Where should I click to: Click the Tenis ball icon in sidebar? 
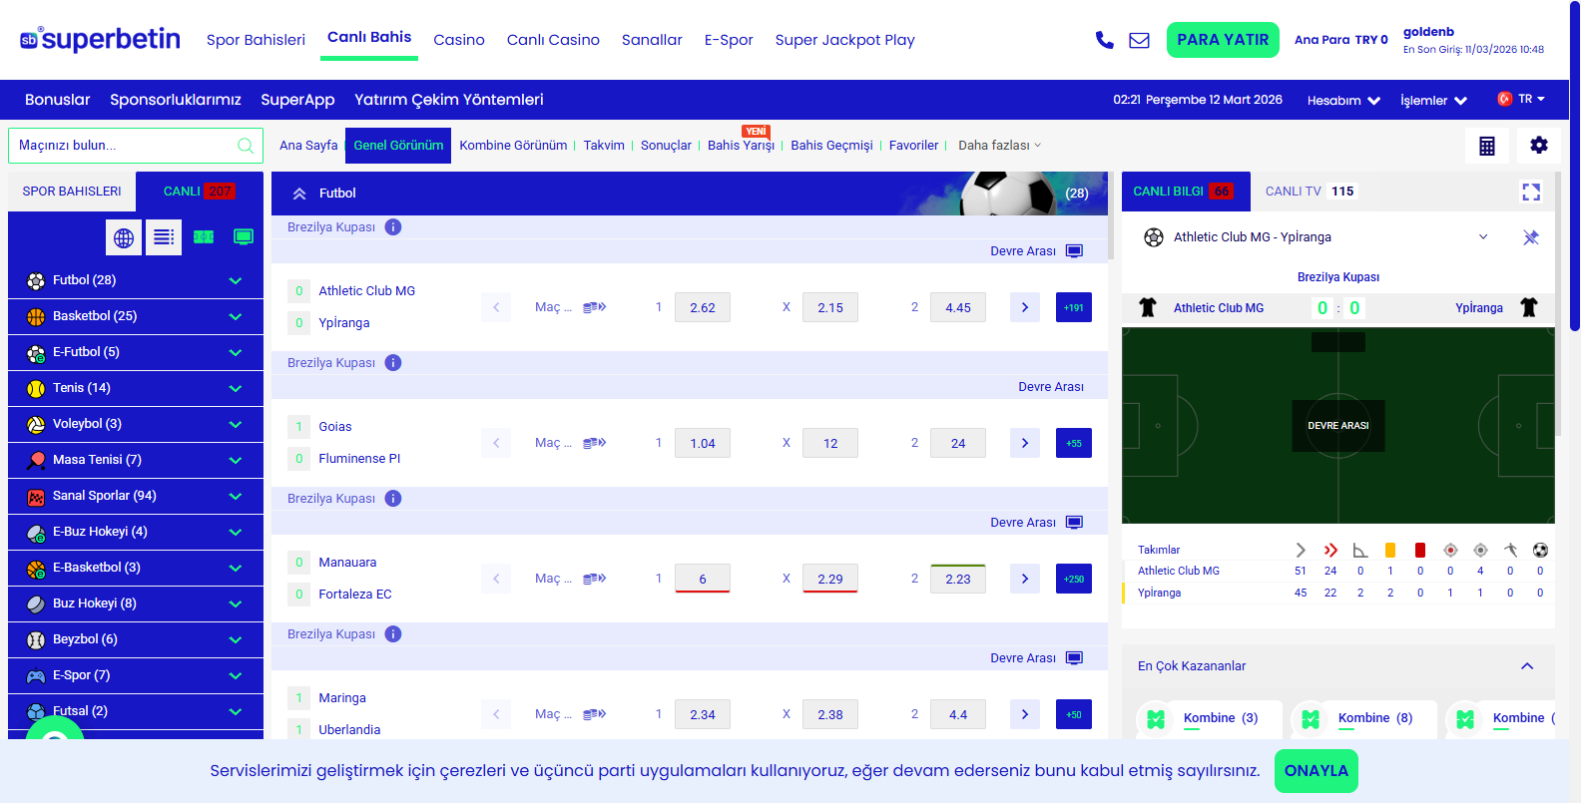point(36,389)
